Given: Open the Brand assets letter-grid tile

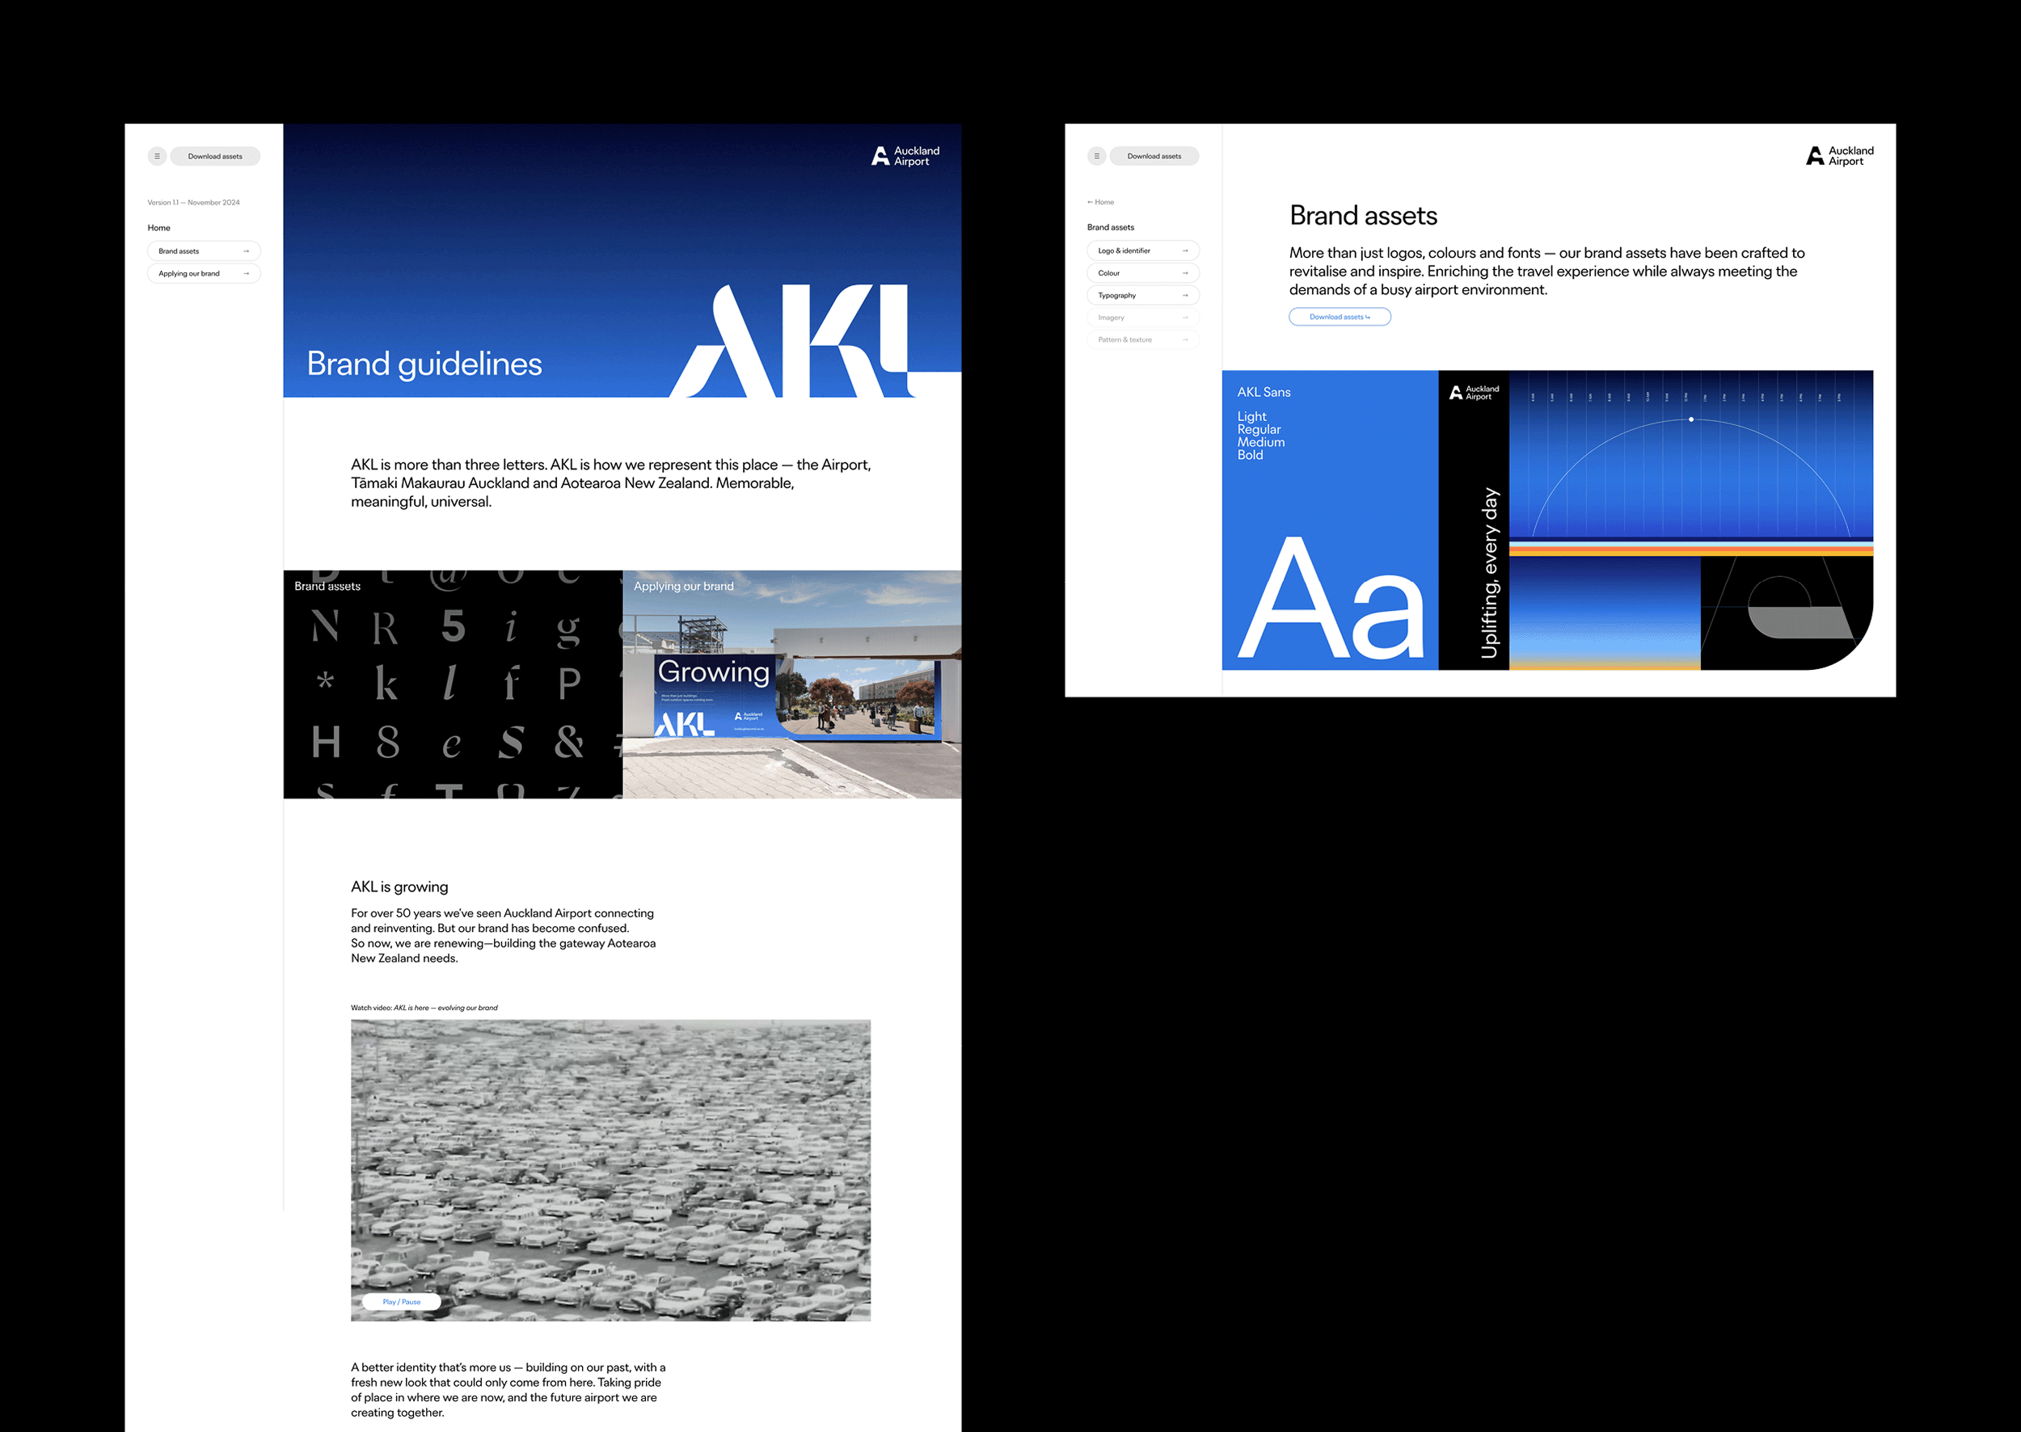Looking at the screenshot, I should coord(453,684).
